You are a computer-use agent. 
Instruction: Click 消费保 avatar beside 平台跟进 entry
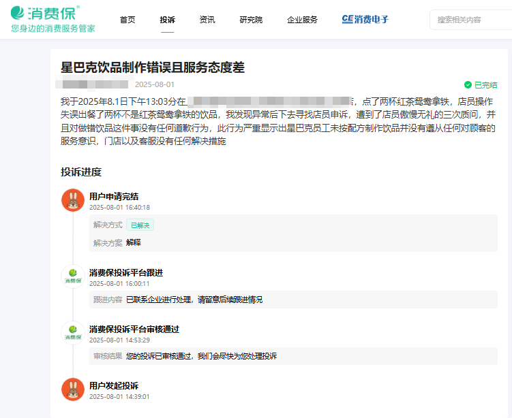tap(73, 276)
